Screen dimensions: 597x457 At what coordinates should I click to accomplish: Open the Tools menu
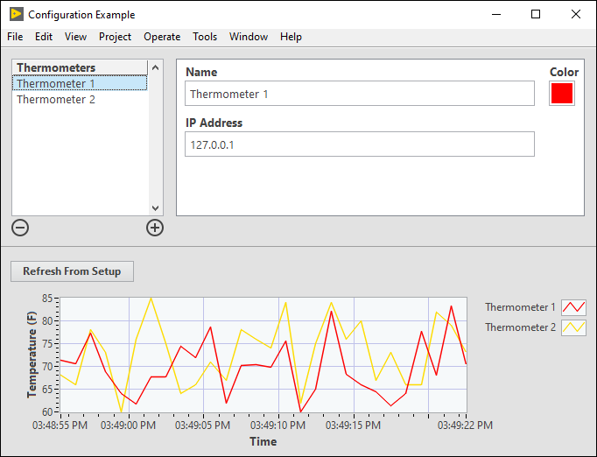point(205,37)
